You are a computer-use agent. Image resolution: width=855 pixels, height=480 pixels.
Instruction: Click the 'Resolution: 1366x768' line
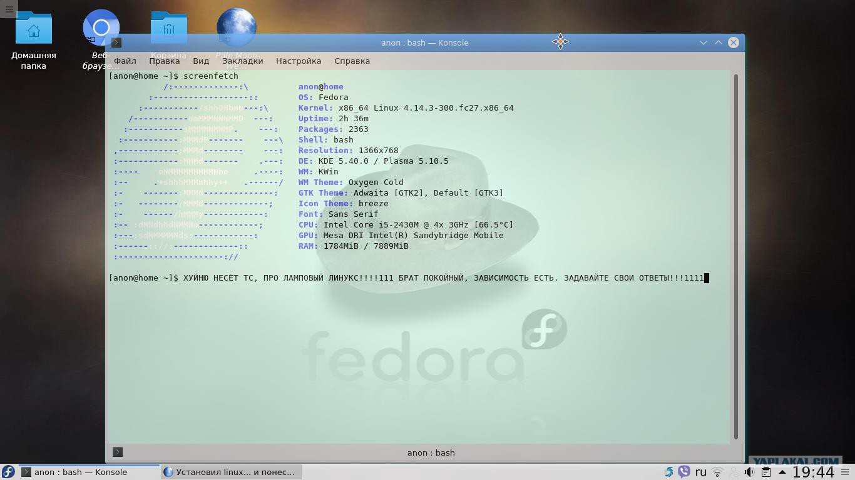coord(349,151)
